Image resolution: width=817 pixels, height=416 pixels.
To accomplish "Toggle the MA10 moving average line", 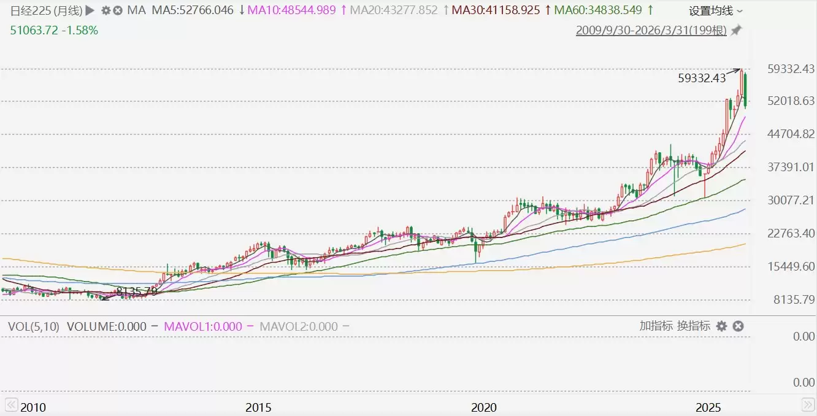I will (292, 10).
